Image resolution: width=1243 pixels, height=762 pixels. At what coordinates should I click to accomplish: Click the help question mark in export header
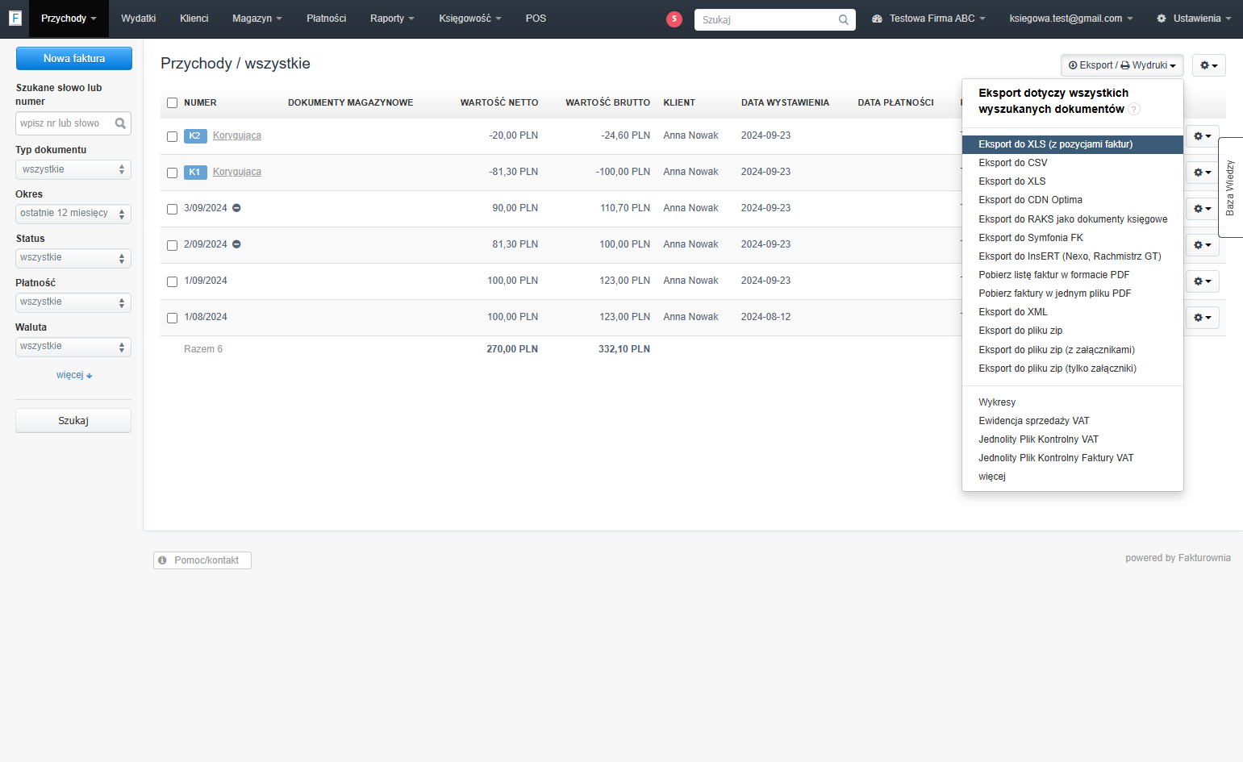click(1134, 110)
